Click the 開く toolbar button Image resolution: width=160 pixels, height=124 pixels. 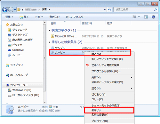pos(24,17)
